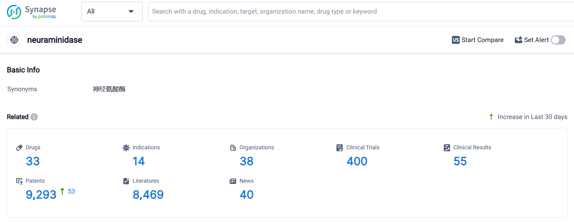Viewport: 574px width, 222px height.
Task: Click the Clinical Trials icon
Action: click(340, 148)
